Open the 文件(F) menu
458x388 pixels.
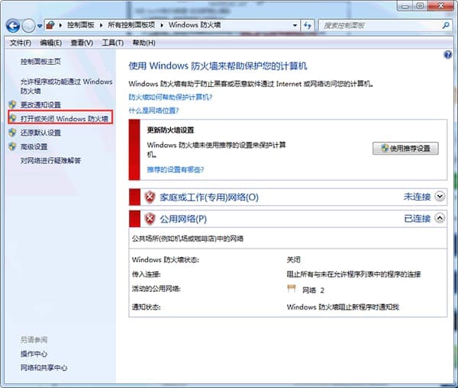click(x=21, y=43)
